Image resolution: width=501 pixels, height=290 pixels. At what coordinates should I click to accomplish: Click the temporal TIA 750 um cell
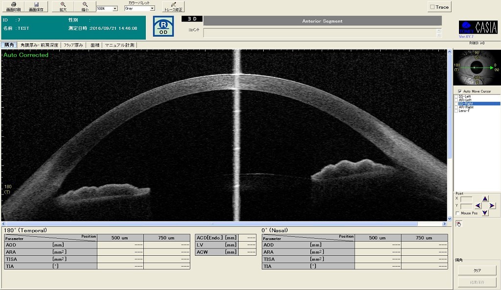coord(167,266)
